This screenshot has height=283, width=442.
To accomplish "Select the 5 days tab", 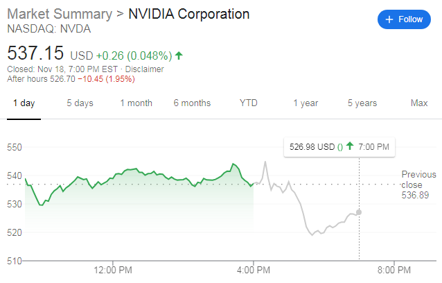I will (80, 103).
